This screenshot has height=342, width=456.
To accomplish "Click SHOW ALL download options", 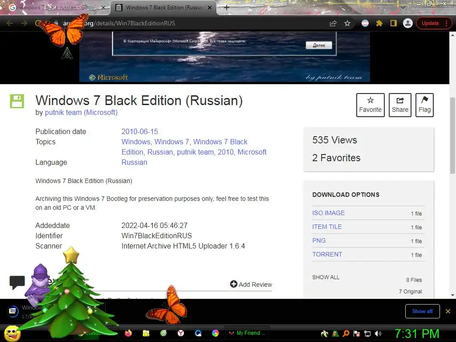I will point(326,277).
